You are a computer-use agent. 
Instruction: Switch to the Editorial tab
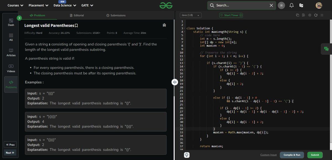[x=77, y=15]
